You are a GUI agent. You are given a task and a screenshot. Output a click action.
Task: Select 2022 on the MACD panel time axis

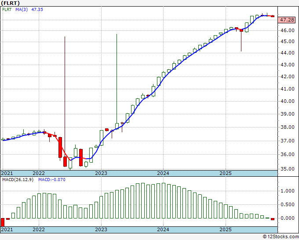39,229
